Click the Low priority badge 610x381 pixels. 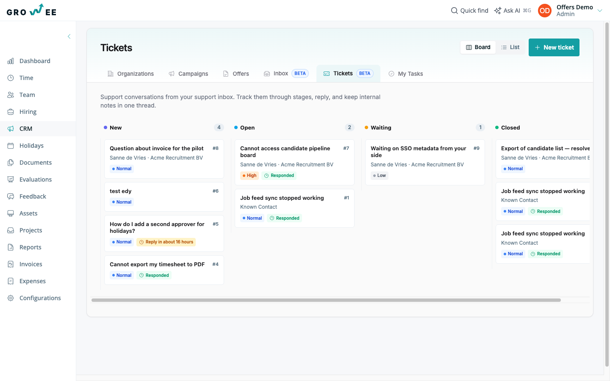(x=380, y=176)
